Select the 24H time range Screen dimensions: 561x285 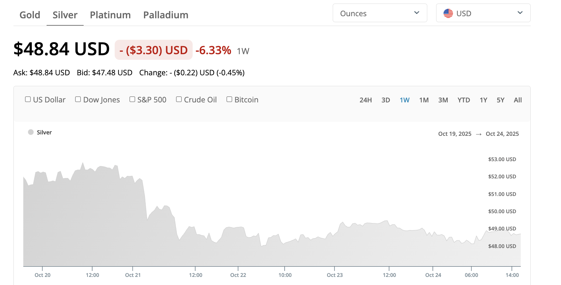pos(366,100)
